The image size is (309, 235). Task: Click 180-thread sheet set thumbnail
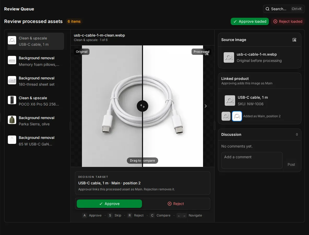pos(12,80)
